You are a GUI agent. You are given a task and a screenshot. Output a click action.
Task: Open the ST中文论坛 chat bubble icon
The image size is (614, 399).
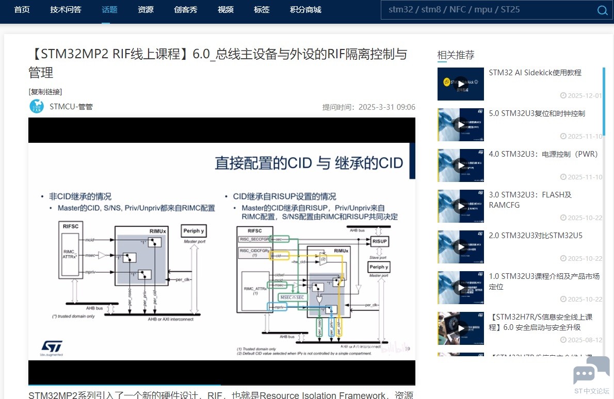591,371
